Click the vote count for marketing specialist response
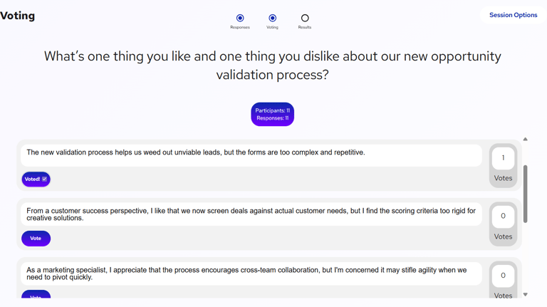This screenshot has height=307, width=547. (x=503, y=275)
